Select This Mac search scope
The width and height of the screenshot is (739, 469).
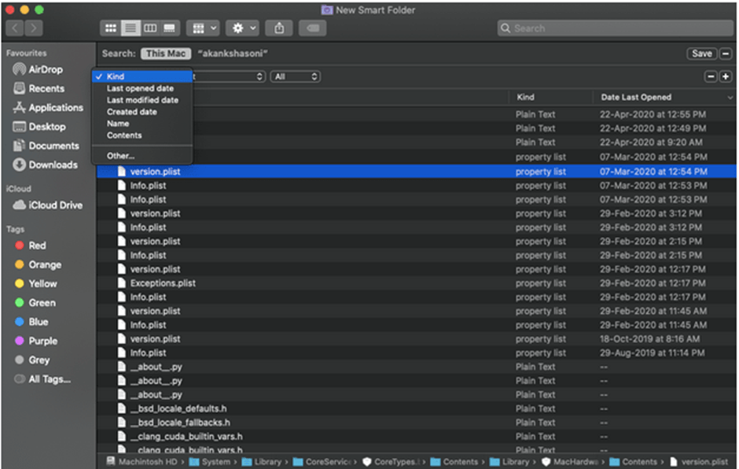pos(166,54)
